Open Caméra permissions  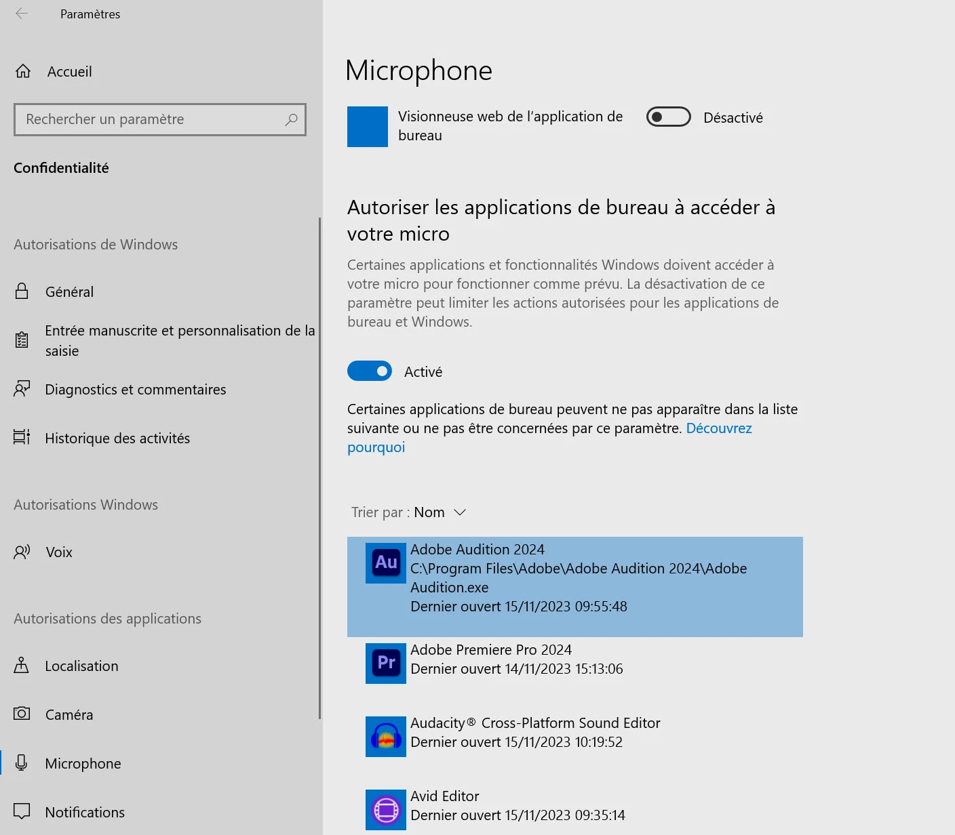[159, 714]
